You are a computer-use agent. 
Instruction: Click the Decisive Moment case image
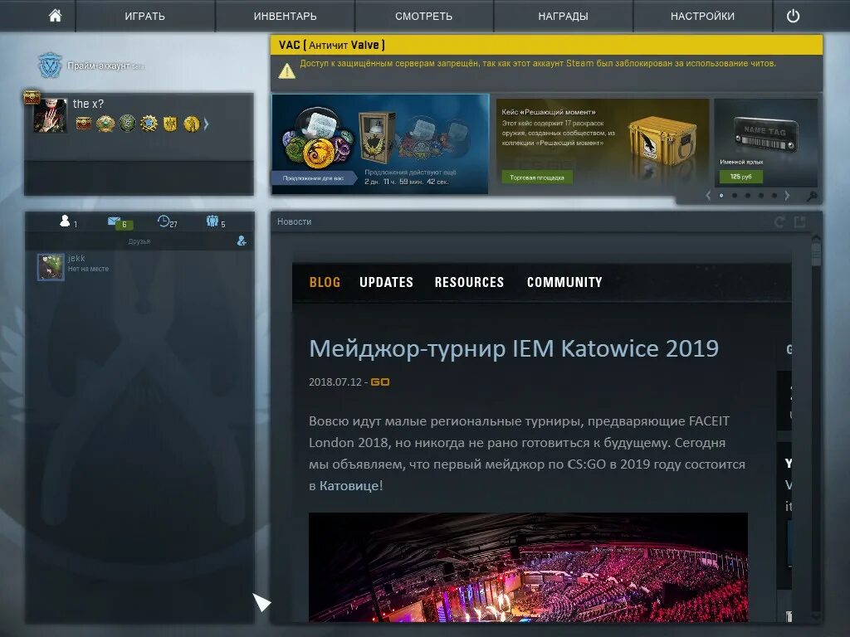662,142
